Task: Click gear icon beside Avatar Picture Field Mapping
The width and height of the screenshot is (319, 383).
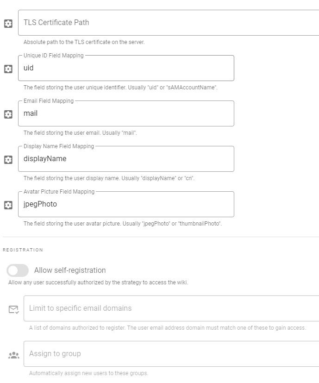Action: 8,205
